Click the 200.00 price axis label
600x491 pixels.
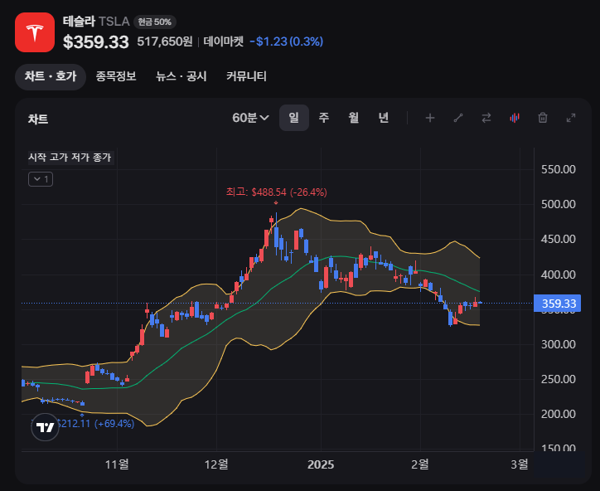(x=559, y=414)
